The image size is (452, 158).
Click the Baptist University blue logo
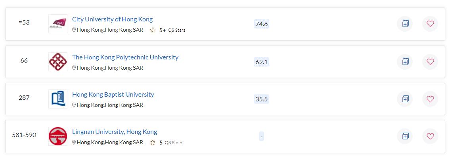tap(57, 99)
